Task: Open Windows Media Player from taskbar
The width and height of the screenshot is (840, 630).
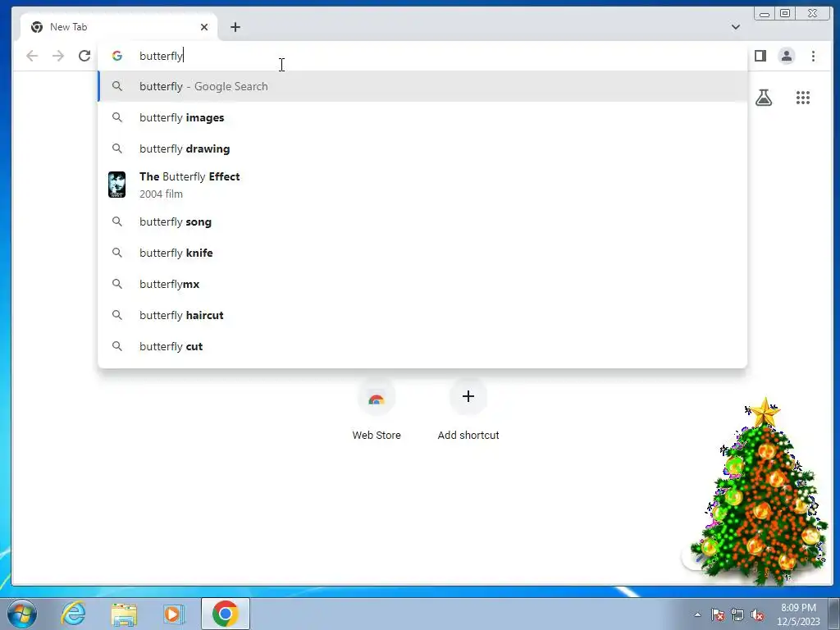Action: point(173,614)
